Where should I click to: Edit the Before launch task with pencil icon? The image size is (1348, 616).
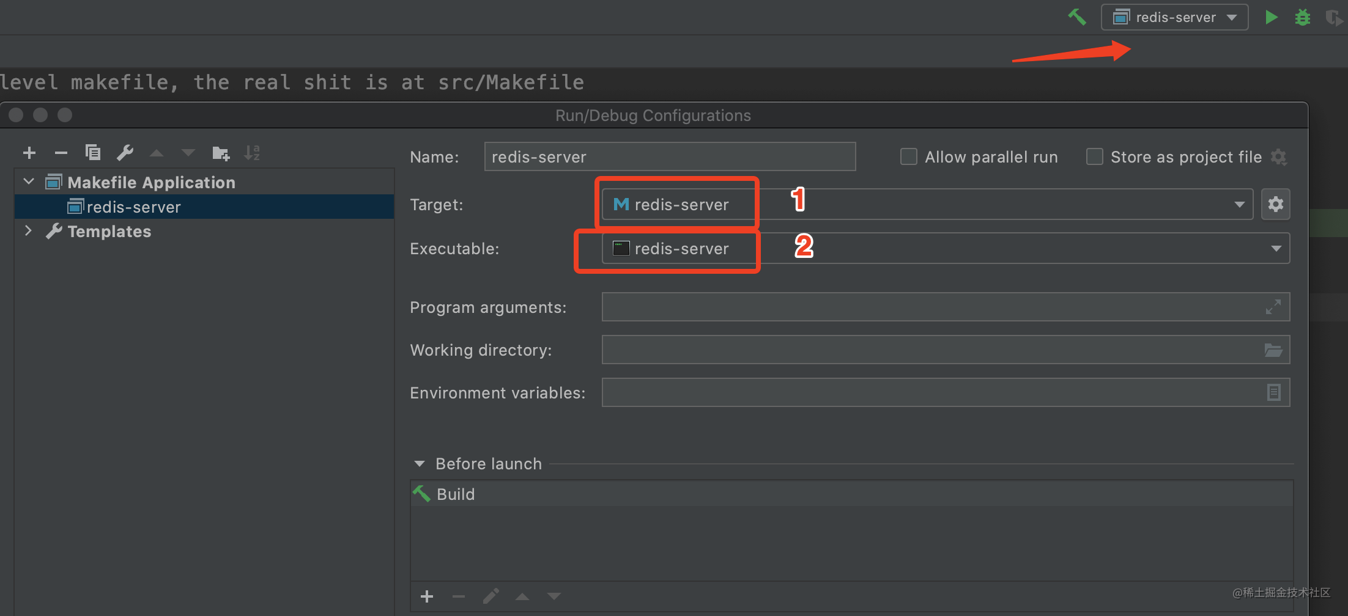[491, 596]
